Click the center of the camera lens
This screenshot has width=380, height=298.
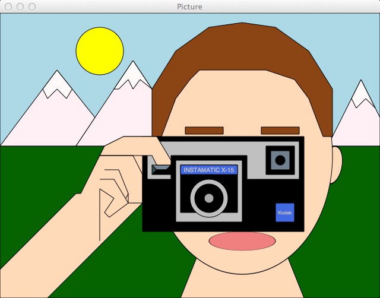coord(208,198)
